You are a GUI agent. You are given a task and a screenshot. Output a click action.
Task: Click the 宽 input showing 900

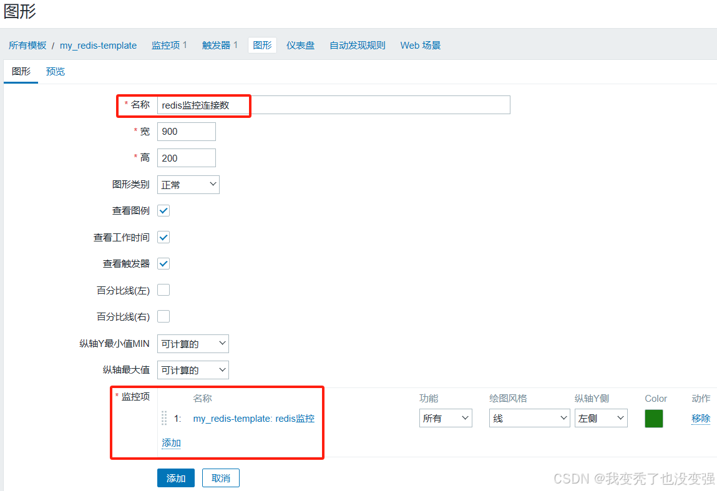[x=187, y=132]
